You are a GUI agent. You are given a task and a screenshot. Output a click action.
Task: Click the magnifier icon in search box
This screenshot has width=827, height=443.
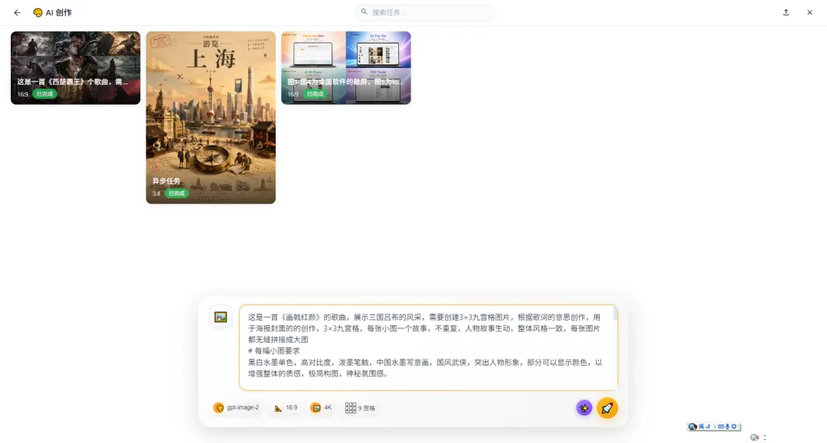pyautogui.click(x=364, y=11)
